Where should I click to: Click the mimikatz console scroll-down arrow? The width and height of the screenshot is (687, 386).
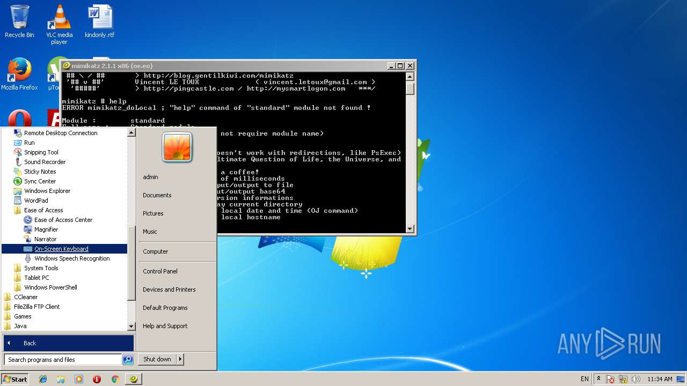tap(410, 229)
